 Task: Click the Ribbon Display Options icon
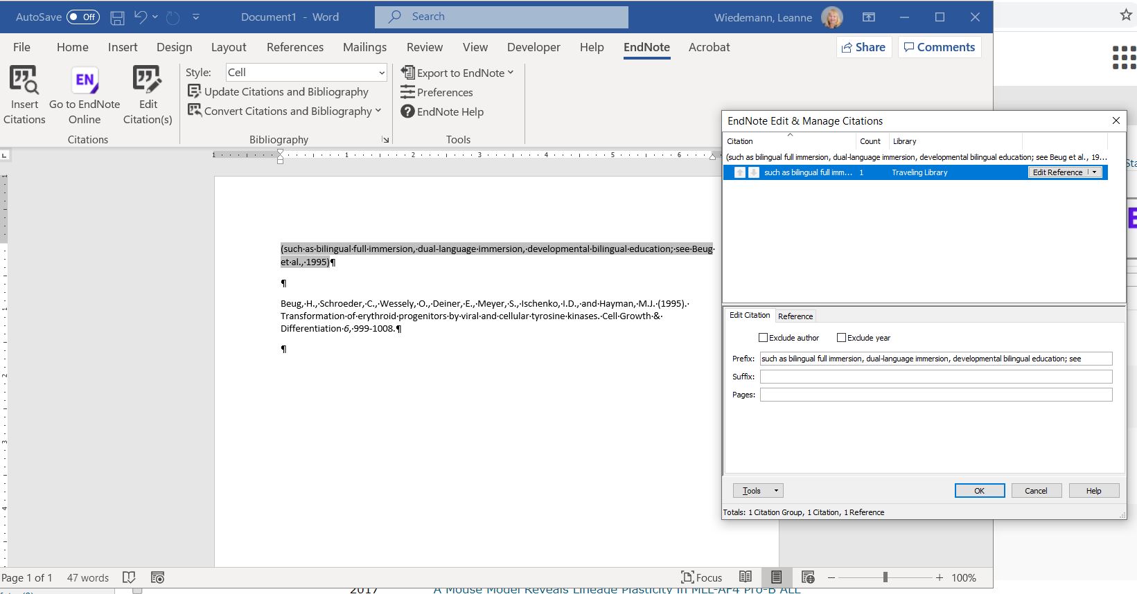click(x=868, y=17)
